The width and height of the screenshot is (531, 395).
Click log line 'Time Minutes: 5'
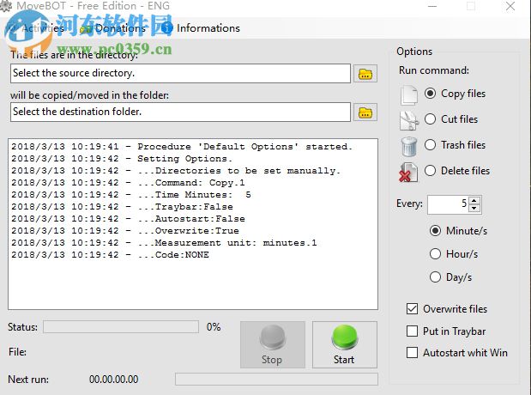point(131,195)
